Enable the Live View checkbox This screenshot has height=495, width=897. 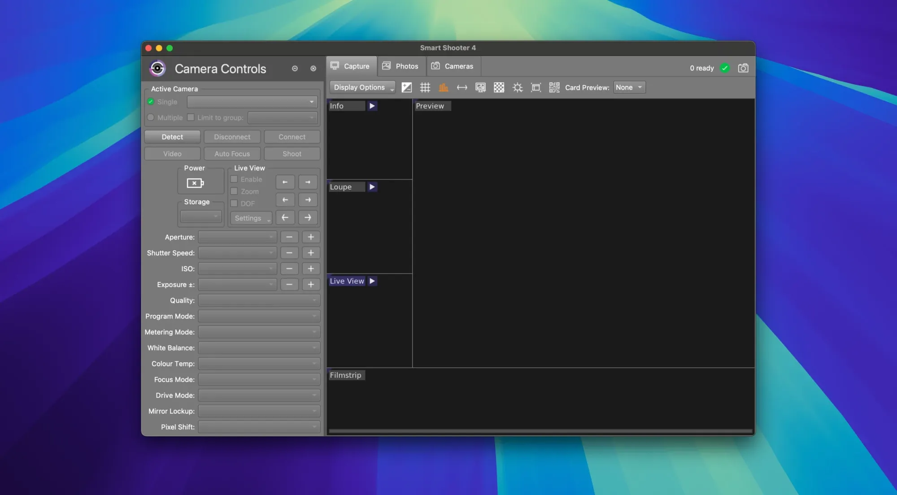click(234, 179)
